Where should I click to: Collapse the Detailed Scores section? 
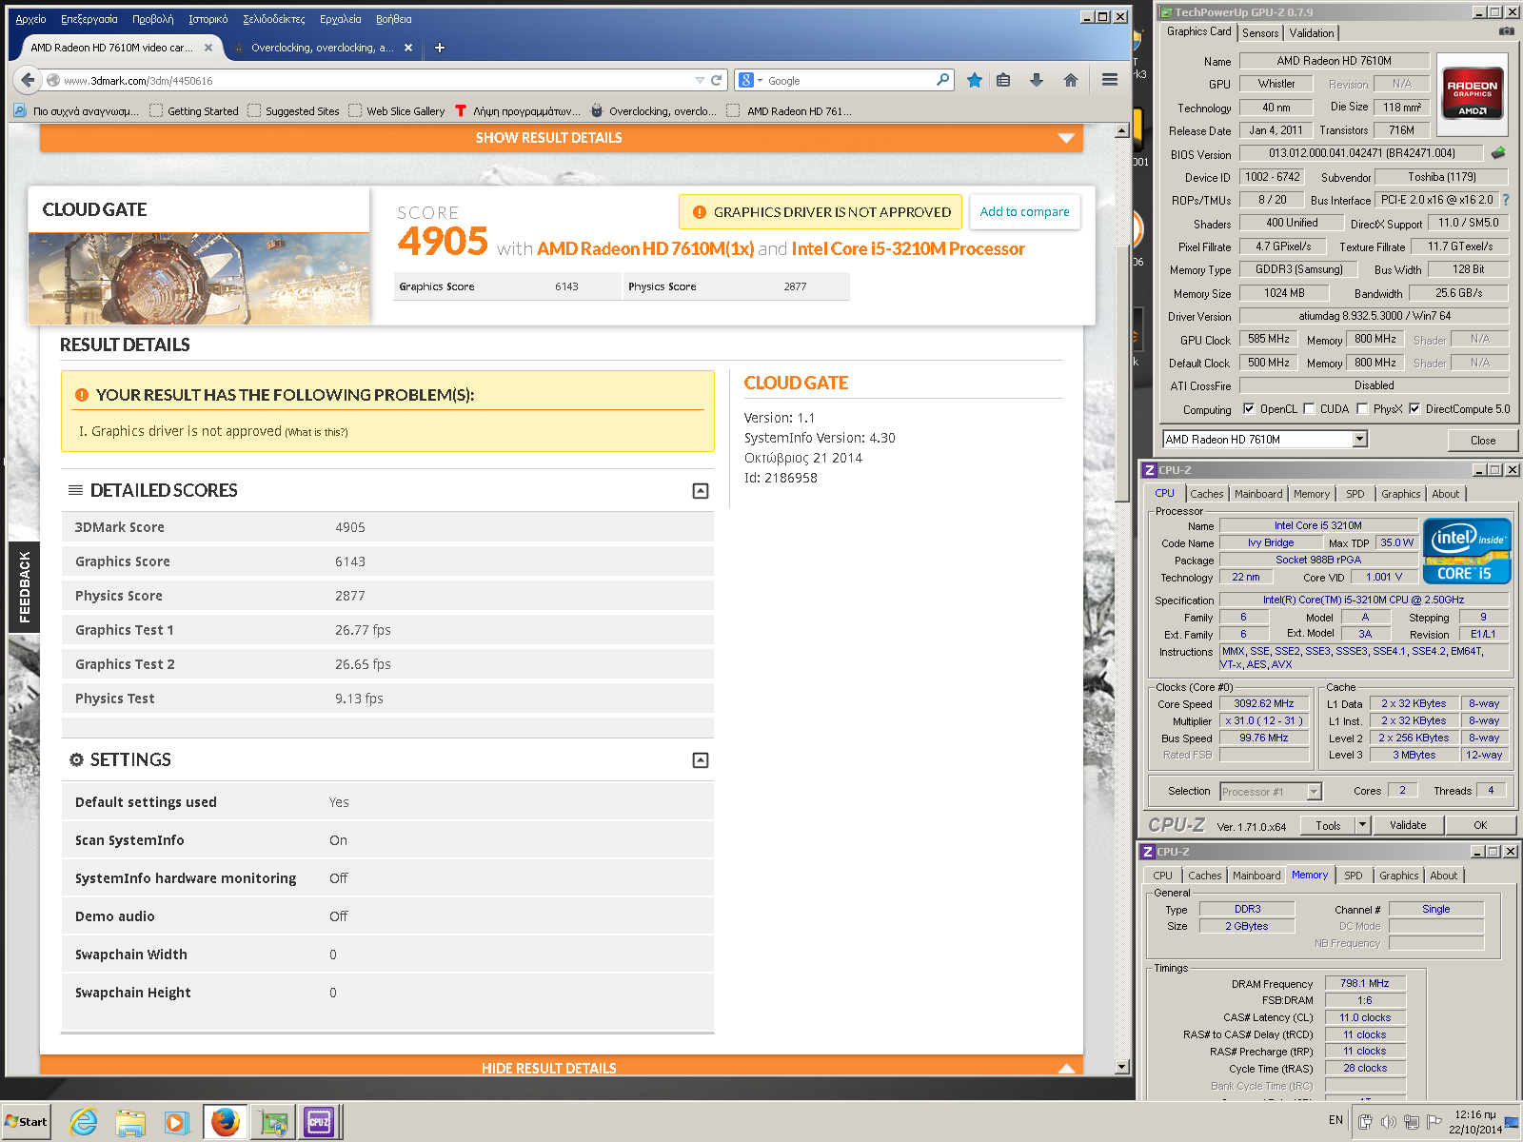click(x=701, y=491)
